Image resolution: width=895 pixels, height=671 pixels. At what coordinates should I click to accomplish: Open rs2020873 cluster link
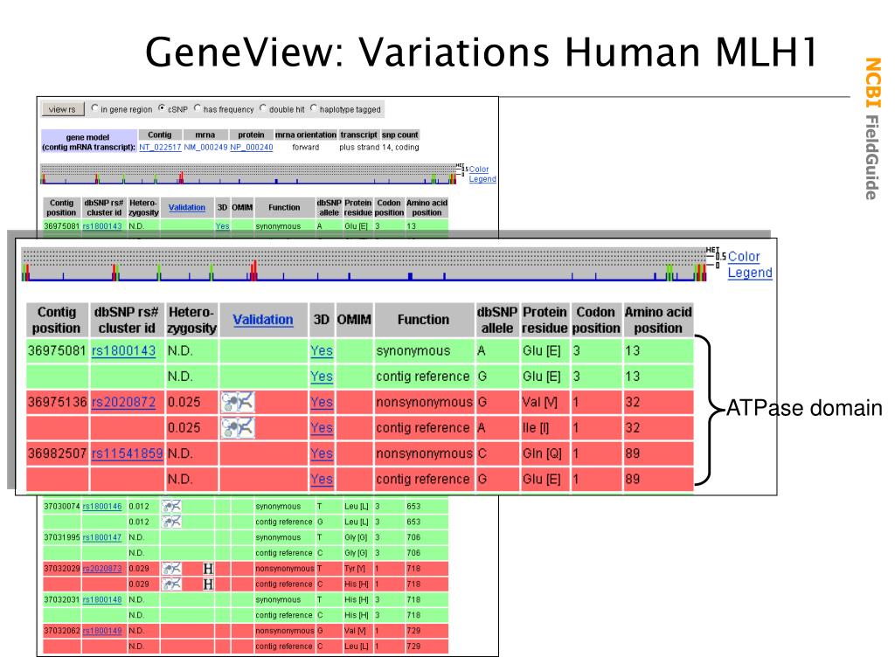pos(102,568)
